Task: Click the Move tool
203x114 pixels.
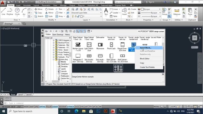Action: tap(38, 9)
